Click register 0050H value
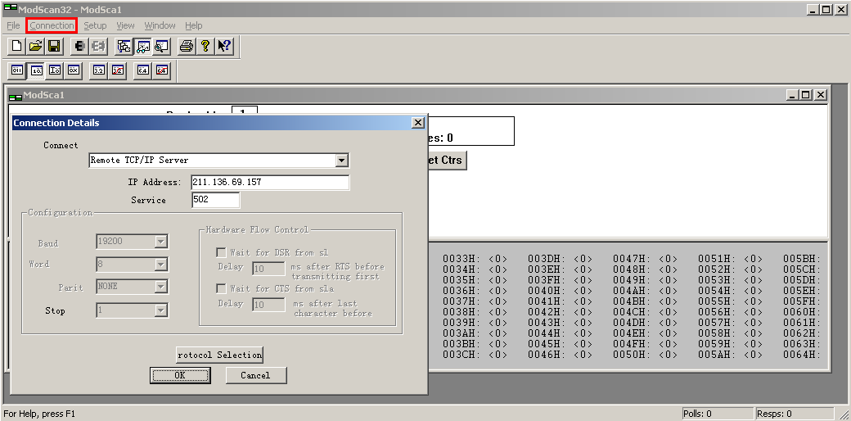This screenshot has width=851, height=421. (668, 355)
